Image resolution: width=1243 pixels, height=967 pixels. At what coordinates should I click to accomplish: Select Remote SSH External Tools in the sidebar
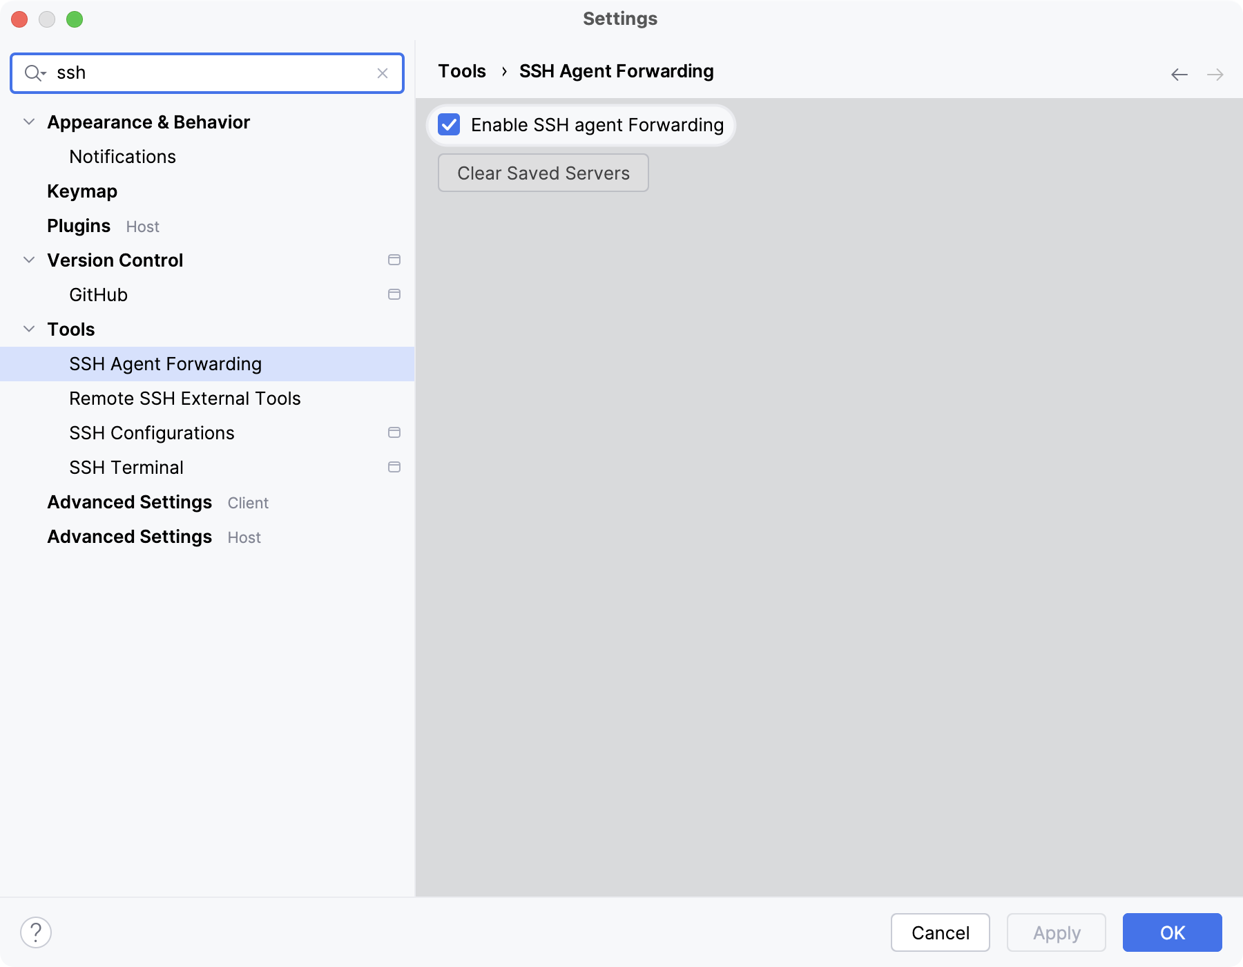tap(184, 398)
